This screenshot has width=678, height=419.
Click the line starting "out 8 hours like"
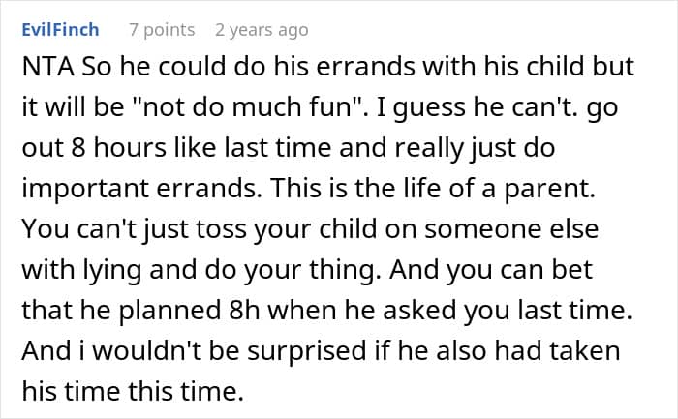pos(289,148)
